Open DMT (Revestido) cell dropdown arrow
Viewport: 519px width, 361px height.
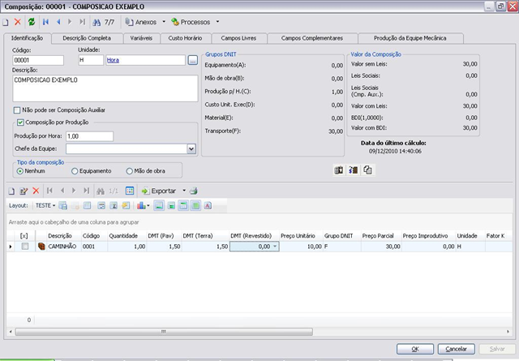tap(275, 247)
